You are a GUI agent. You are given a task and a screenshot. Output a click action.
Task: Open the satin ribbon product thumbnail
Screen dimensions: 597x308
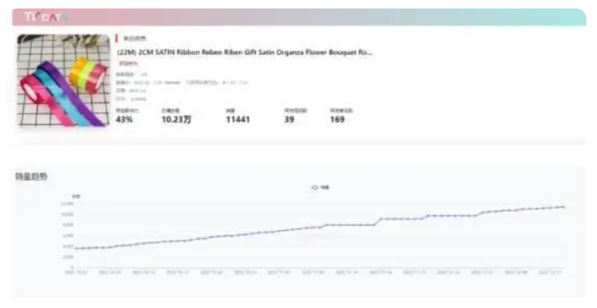click(x=62, y=81)
